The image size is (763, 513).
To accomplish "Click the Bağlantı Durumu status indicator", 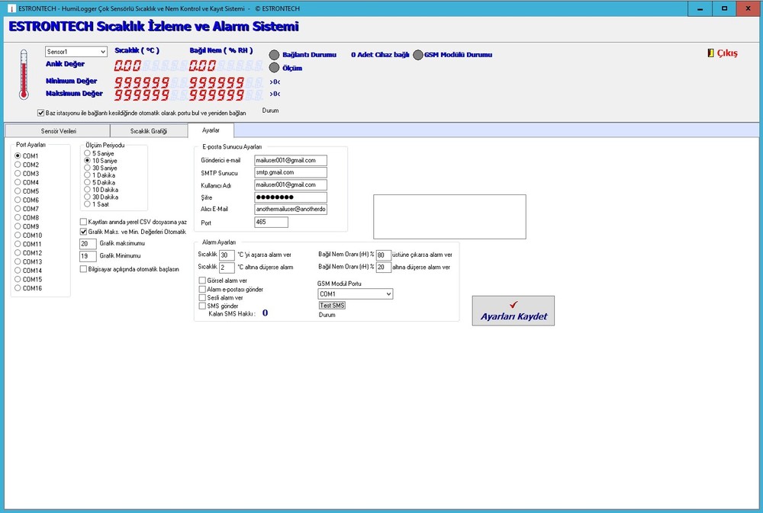I will [x=275, y=55].
